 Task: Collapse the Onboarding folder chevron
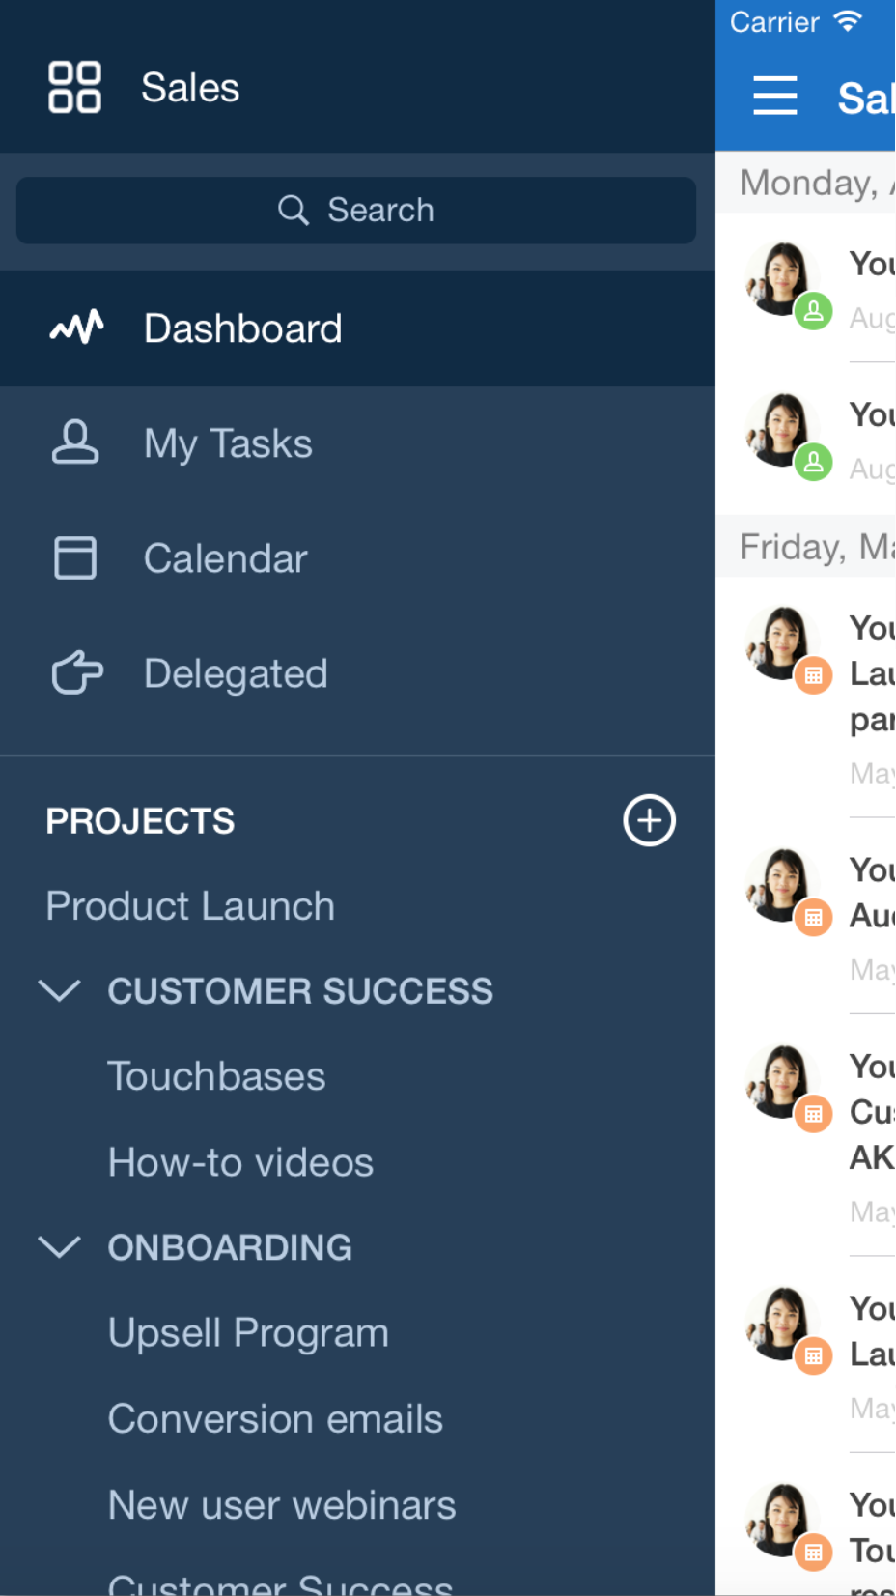[x=59, y=1247]
